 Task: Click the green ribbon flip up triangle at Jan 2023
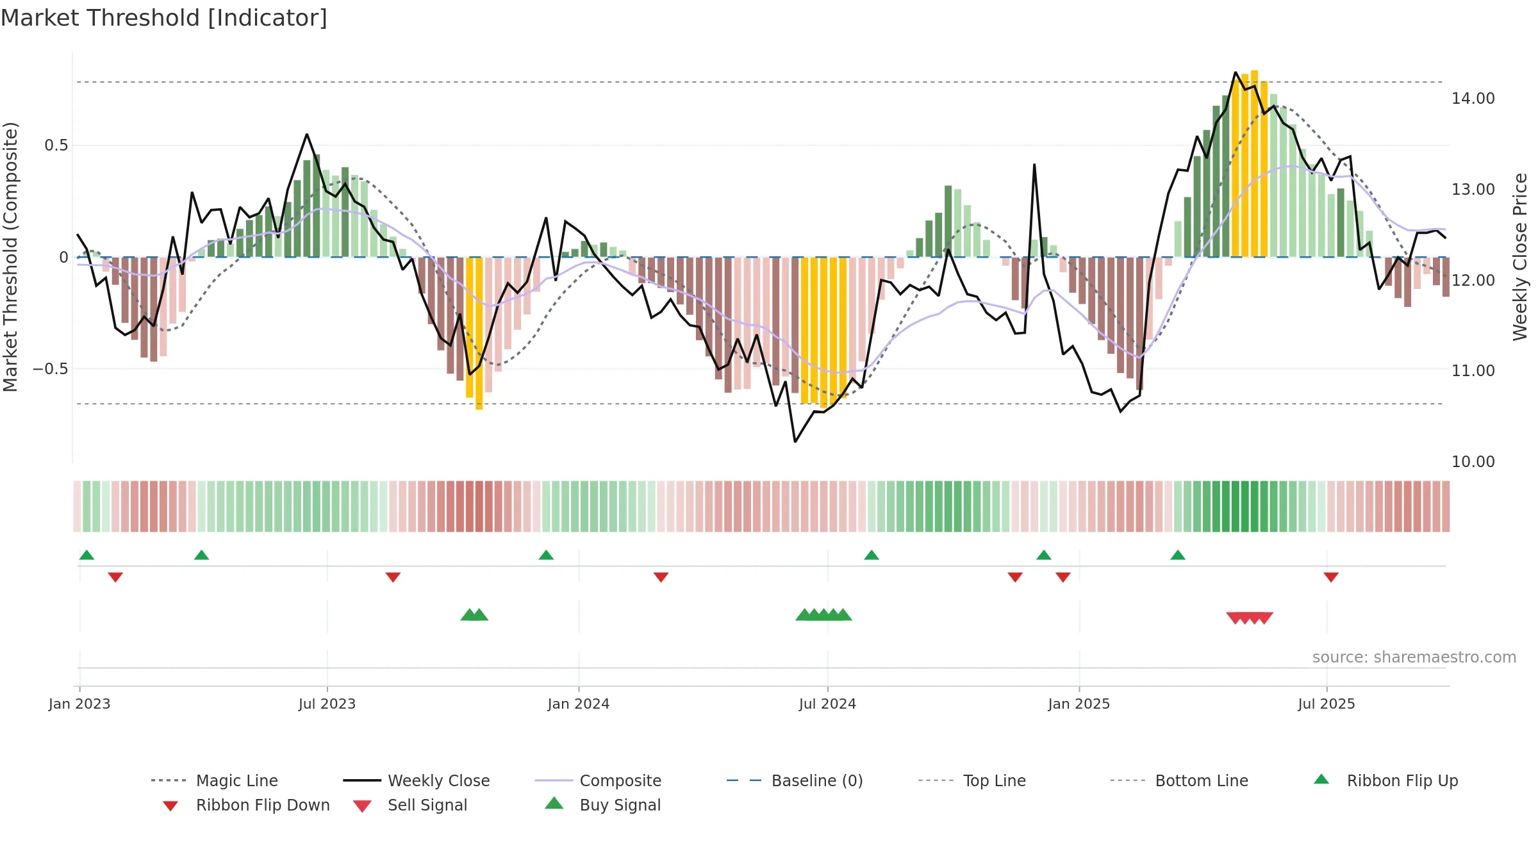click(87, 555)
